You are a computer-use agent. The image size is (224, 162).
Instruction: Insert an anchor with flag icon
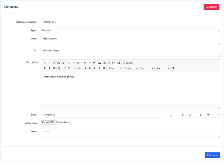pyautogui.click(x=94, y=63)
